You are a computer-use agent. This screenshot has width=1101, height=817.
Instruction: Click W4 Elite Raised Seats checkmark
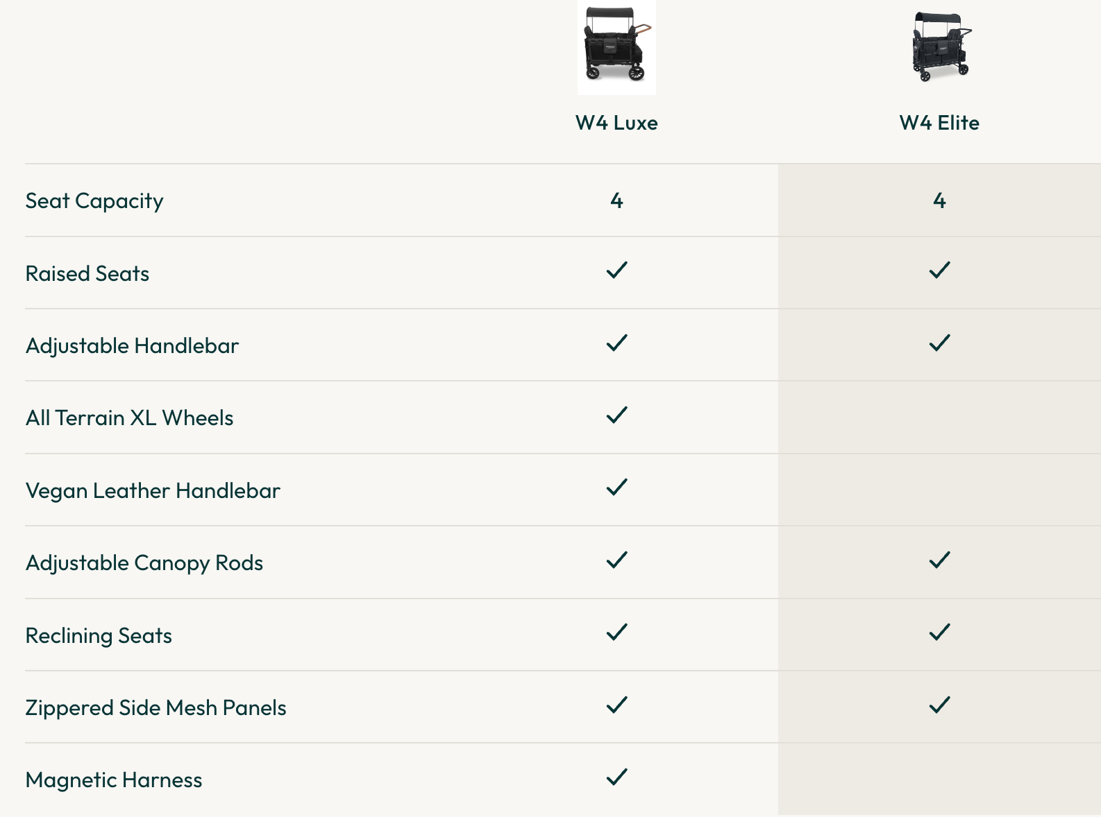click(939, 270)
